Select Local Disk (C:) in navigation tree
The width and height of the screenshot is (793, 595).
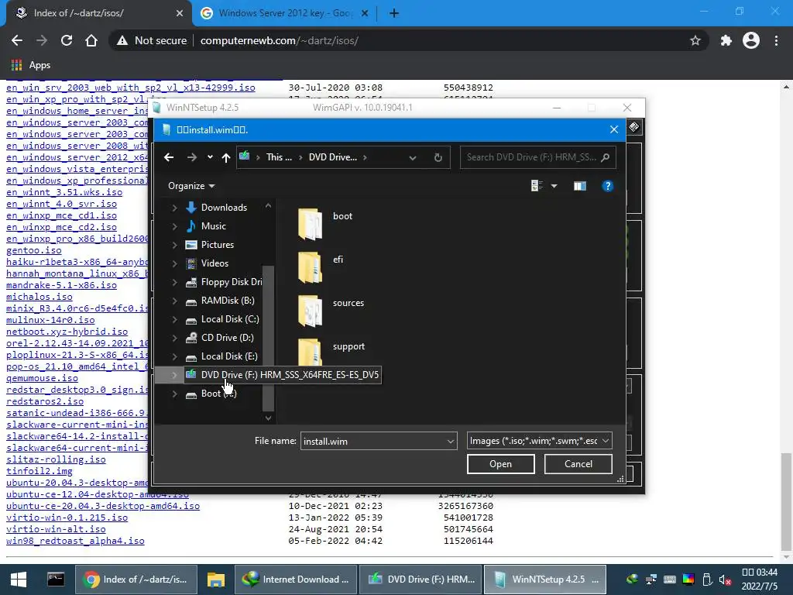coord(229,319)
